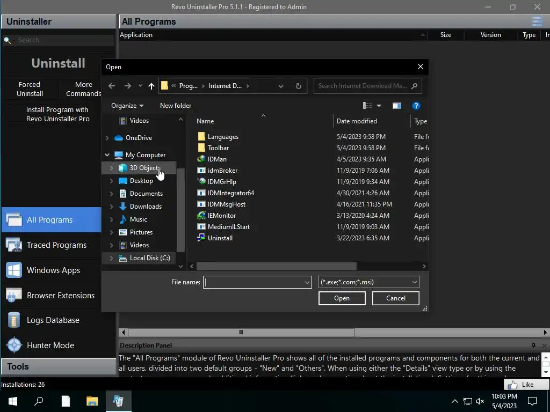Sort files by Name column
550x412 pixels.
(x=205, y=121)
